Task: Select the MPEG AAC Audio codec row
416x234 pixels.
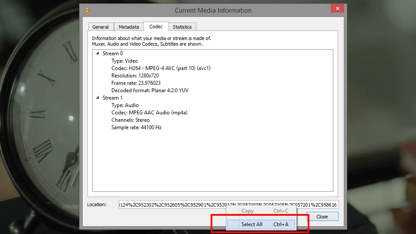Action: (x=149, y=113)
